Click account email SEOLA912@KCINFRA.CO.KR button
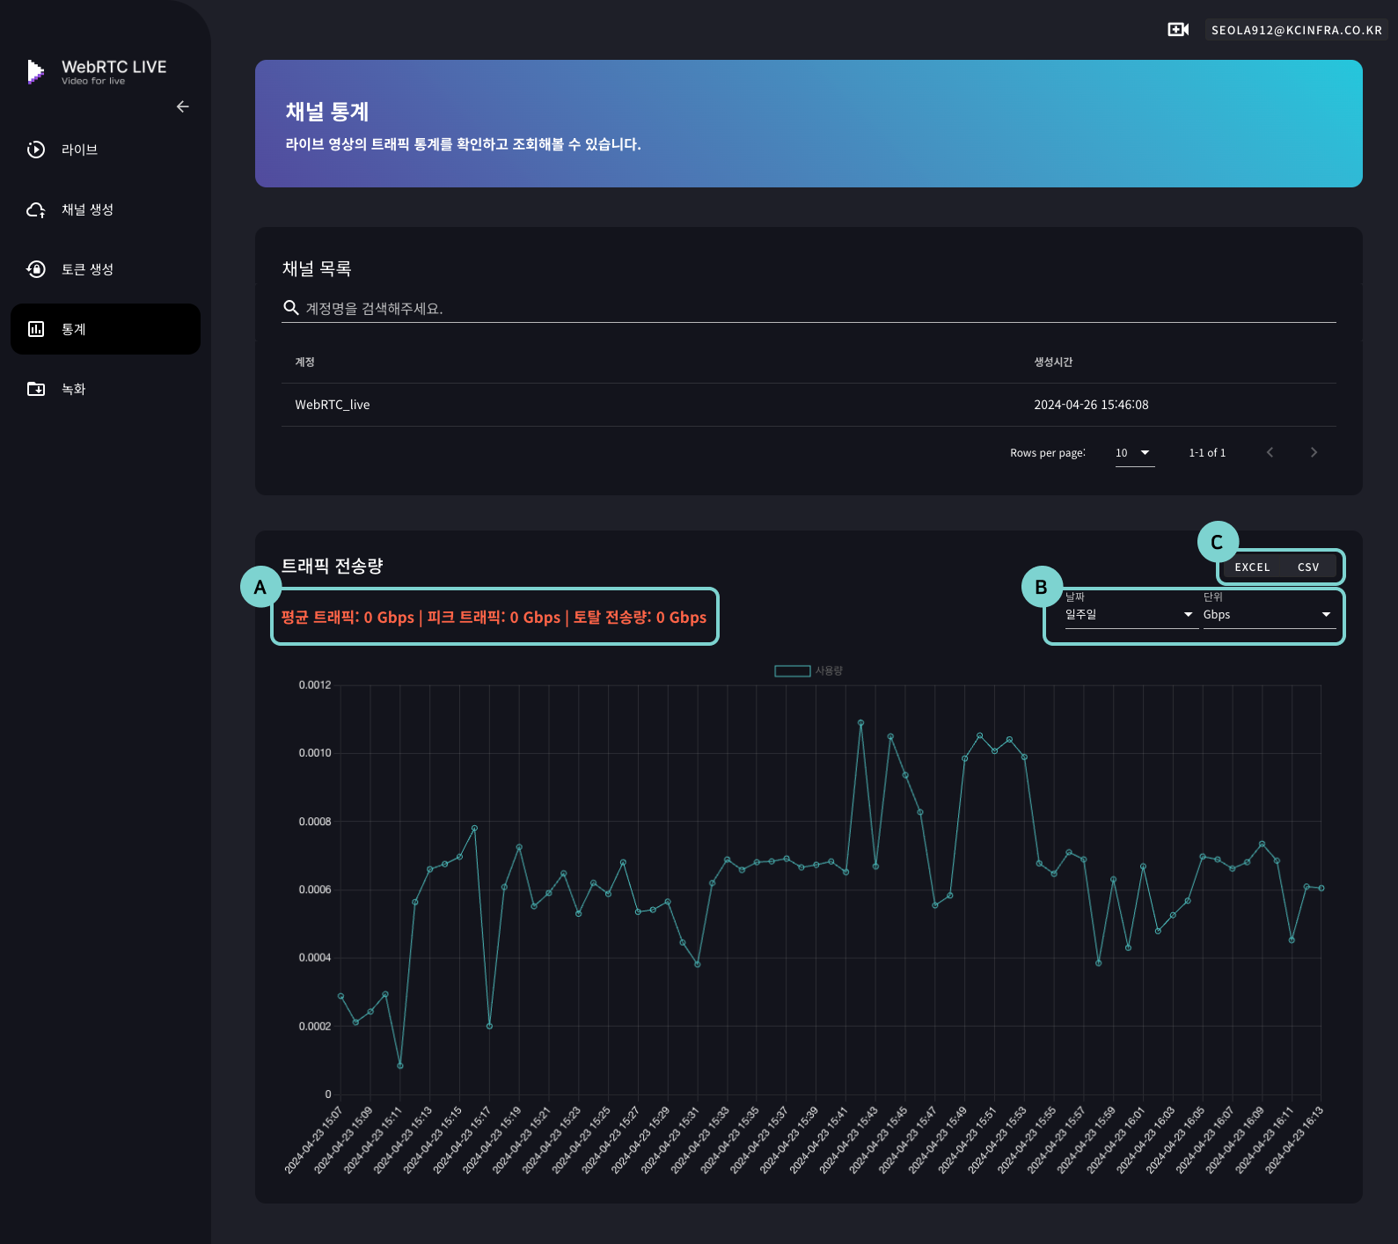 pyautogui.click(x=1296, y=30)
